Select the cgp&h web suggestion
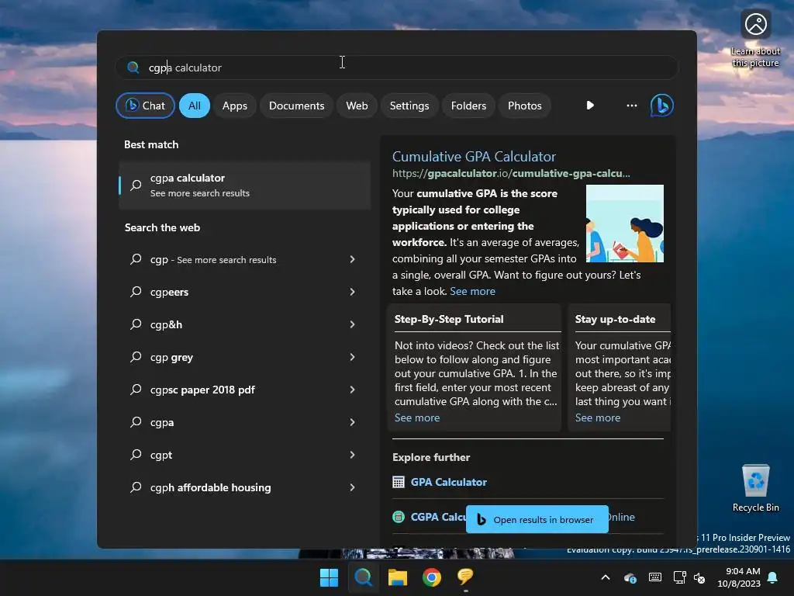This screenshot has height=596, width=794. click(244, 324)
